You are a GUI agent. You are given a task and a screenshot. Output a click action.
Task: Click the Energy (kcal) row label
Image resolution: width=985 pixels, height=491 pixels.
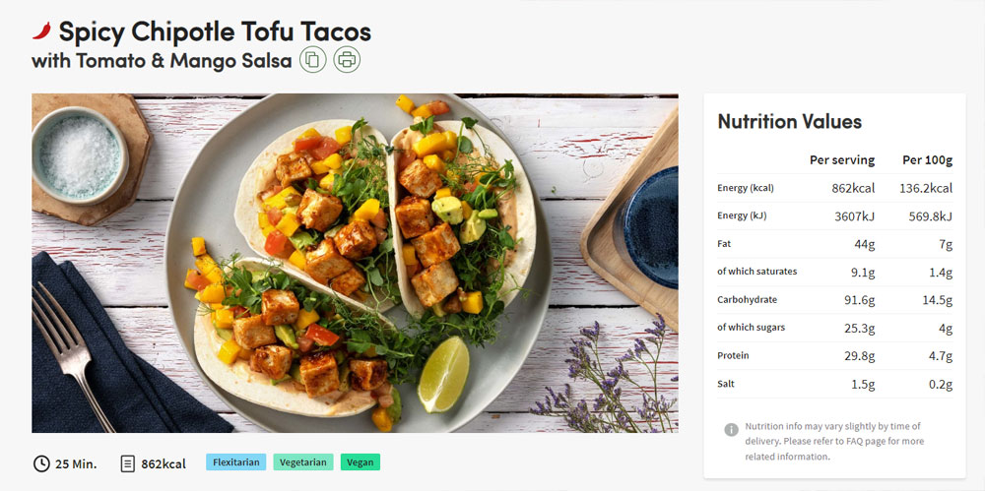coord(746,188)
